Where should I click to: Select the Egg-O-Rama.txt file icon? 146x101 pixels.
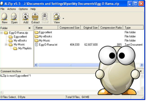[x=36, y=44]
